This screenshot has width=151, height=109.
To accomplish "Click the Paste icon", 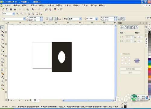I will (x=27, y=9).
